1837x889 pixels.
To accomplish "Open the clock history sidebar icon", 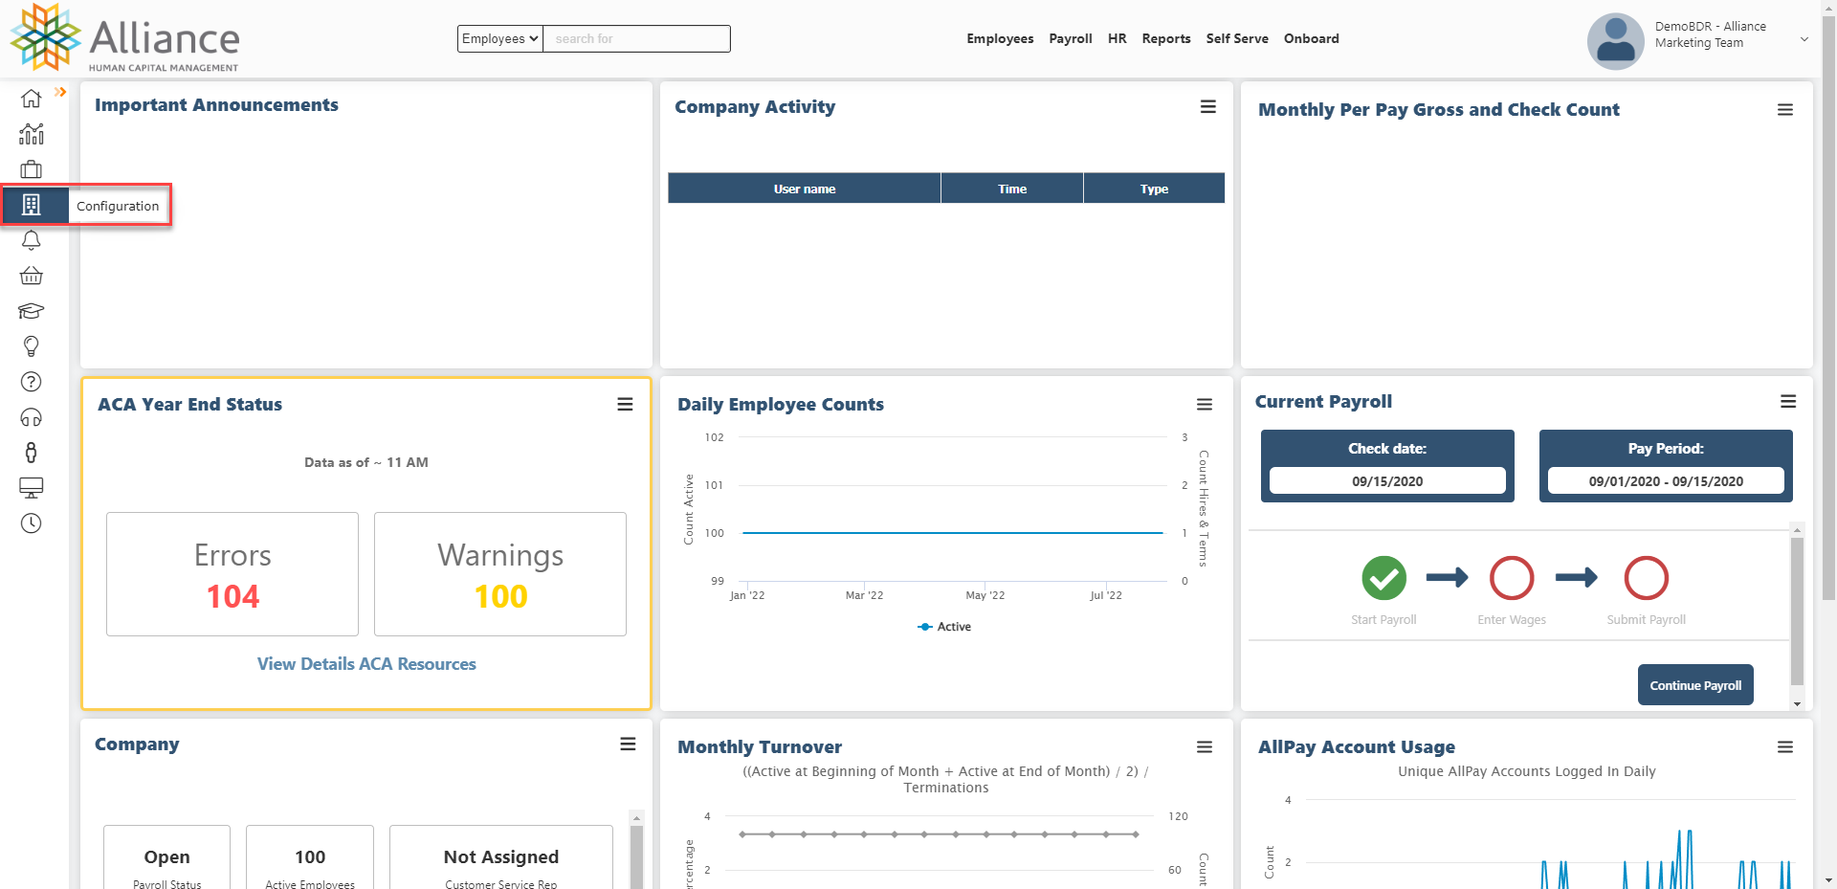I will tap(32, 523).
